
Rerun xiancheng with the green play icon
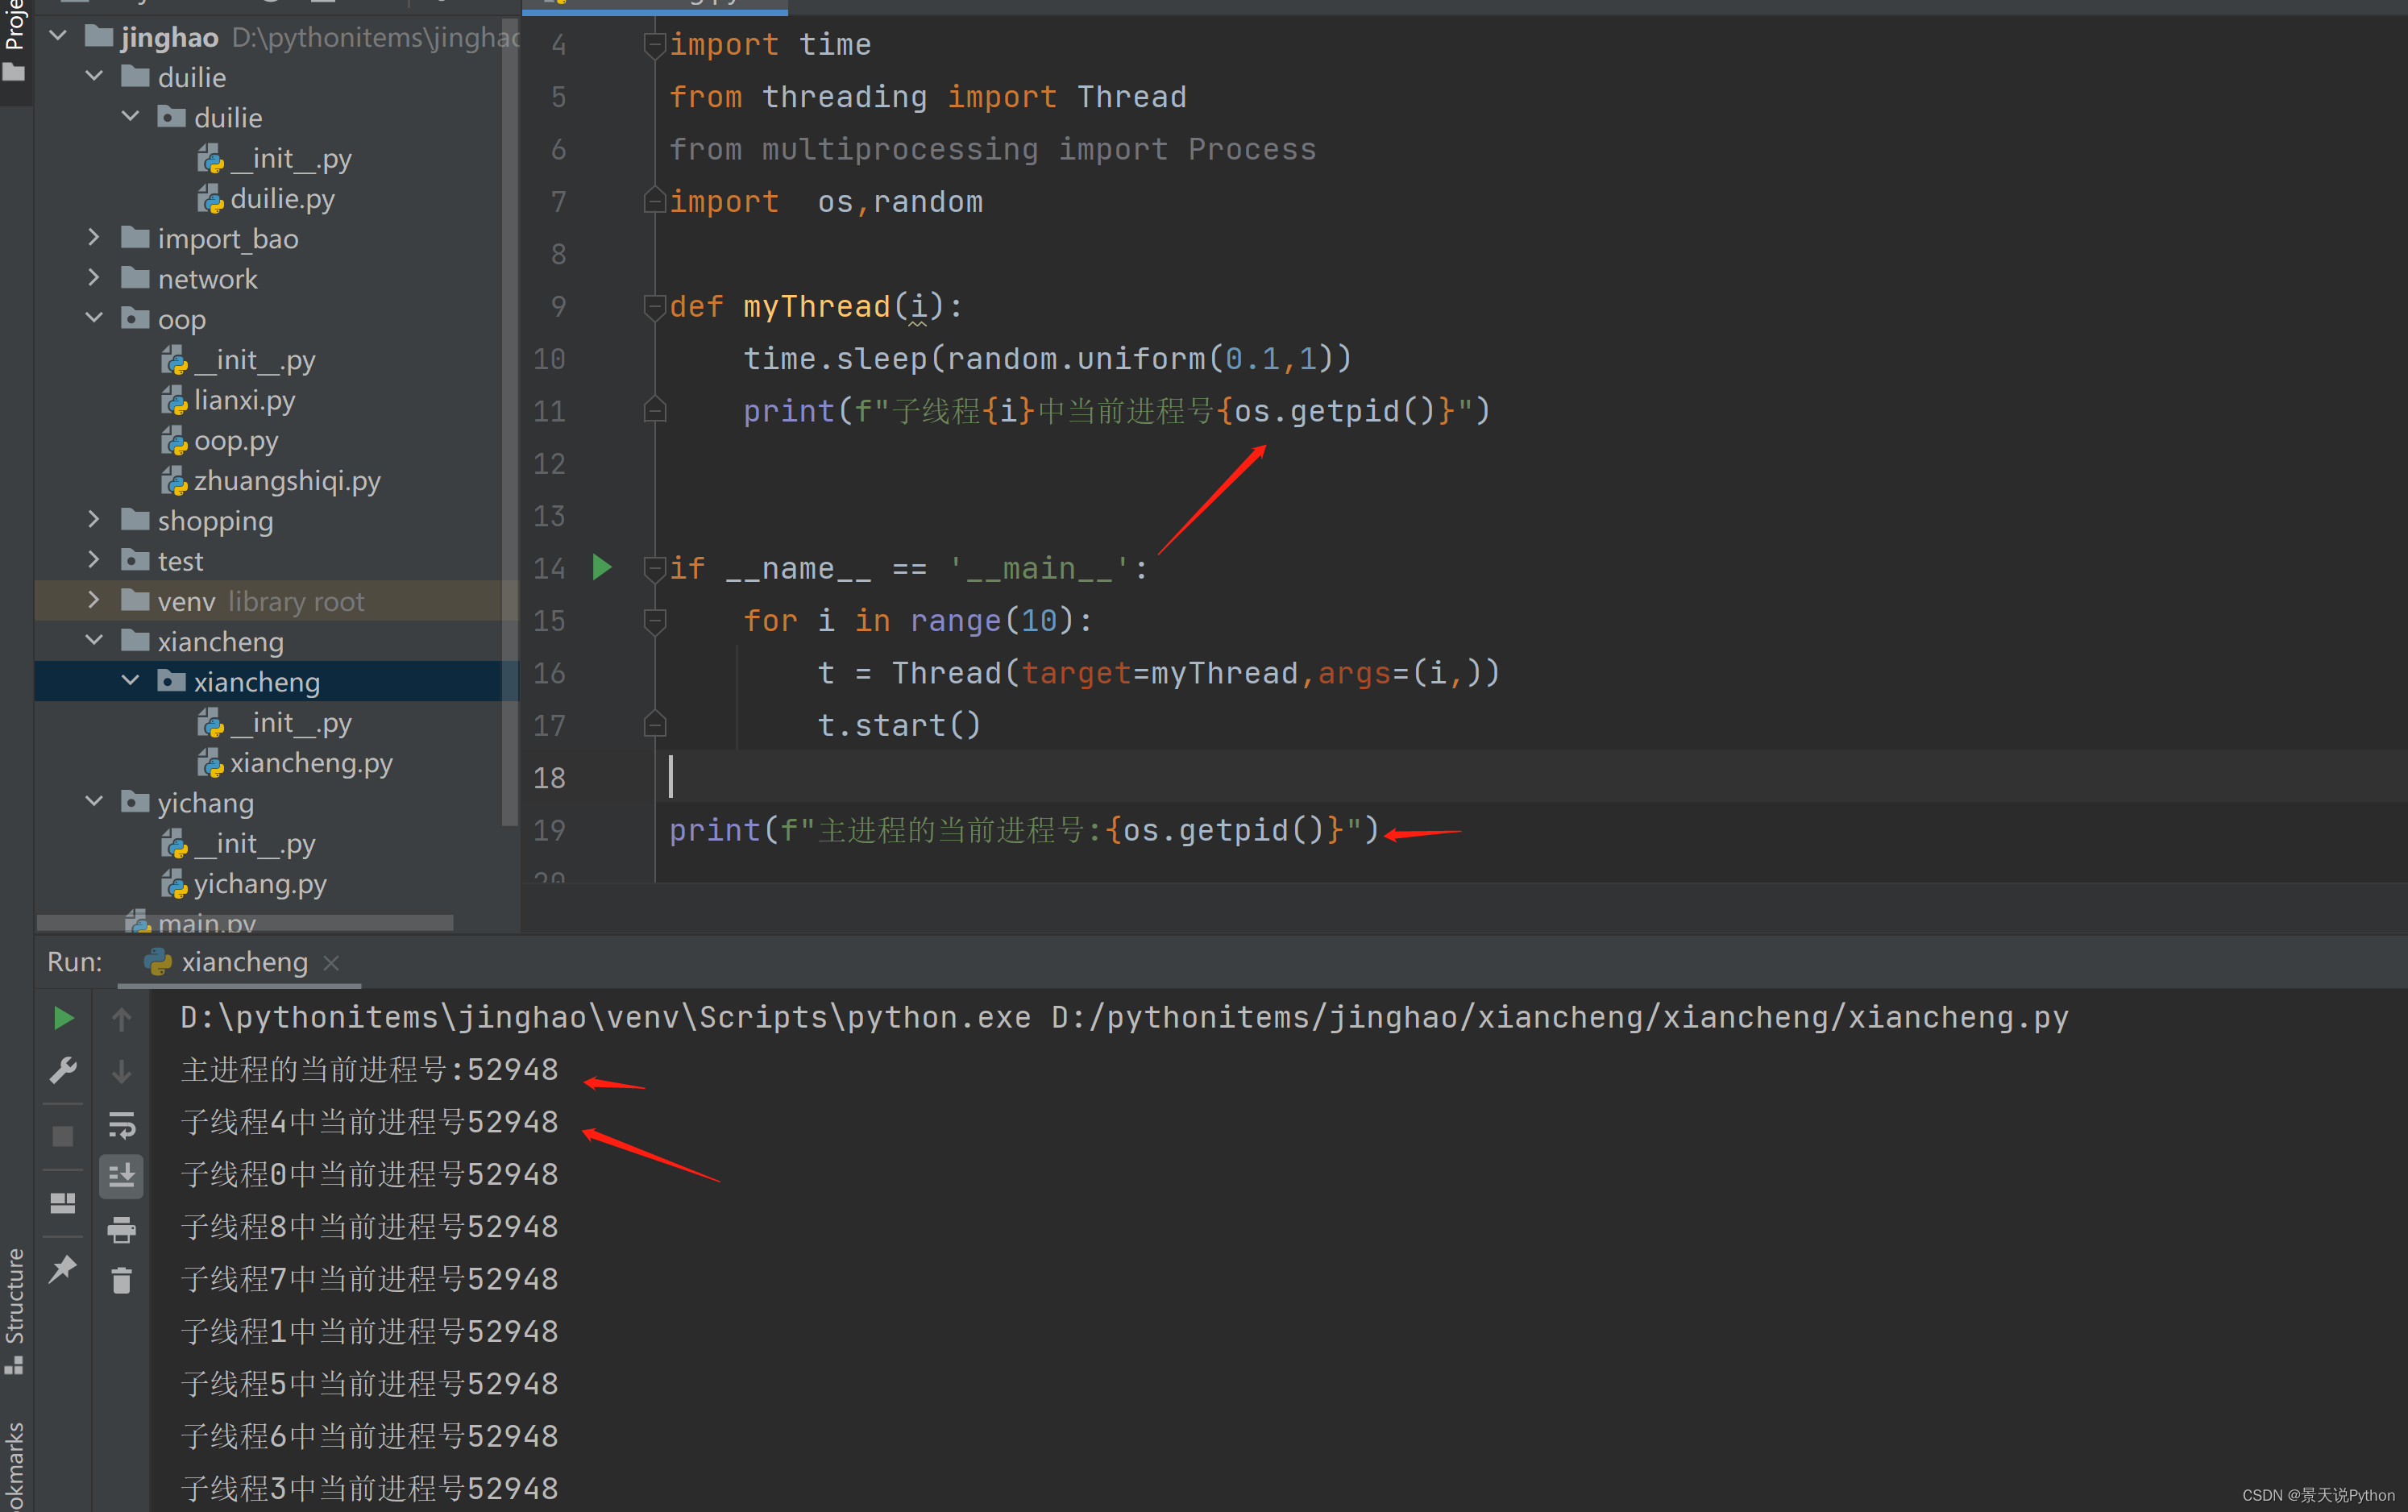[63, 1018]
